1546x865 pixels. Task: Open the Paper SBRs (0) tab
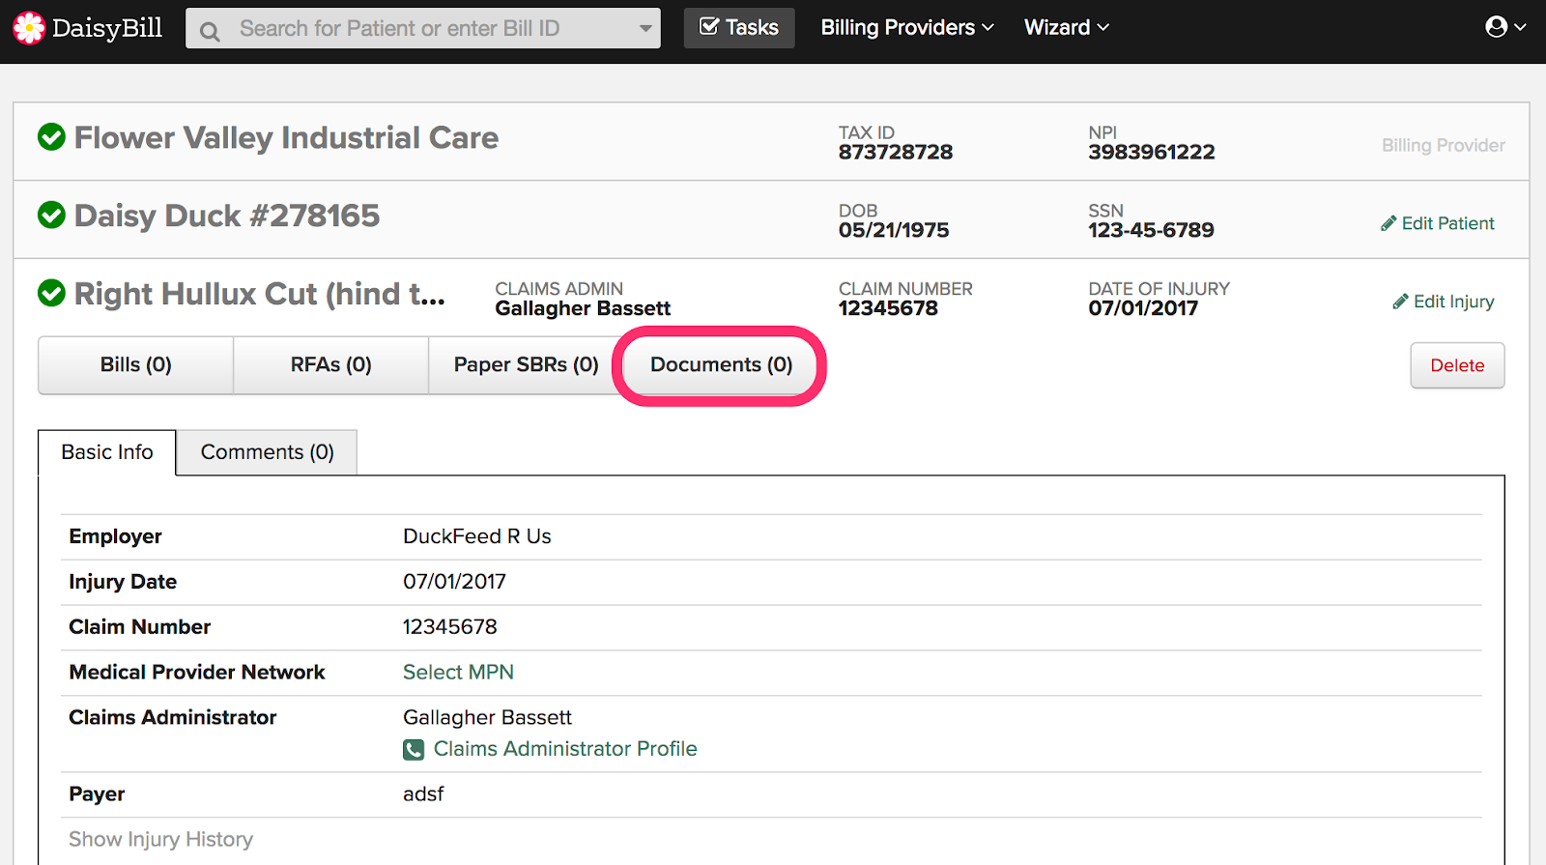(527, 364)
